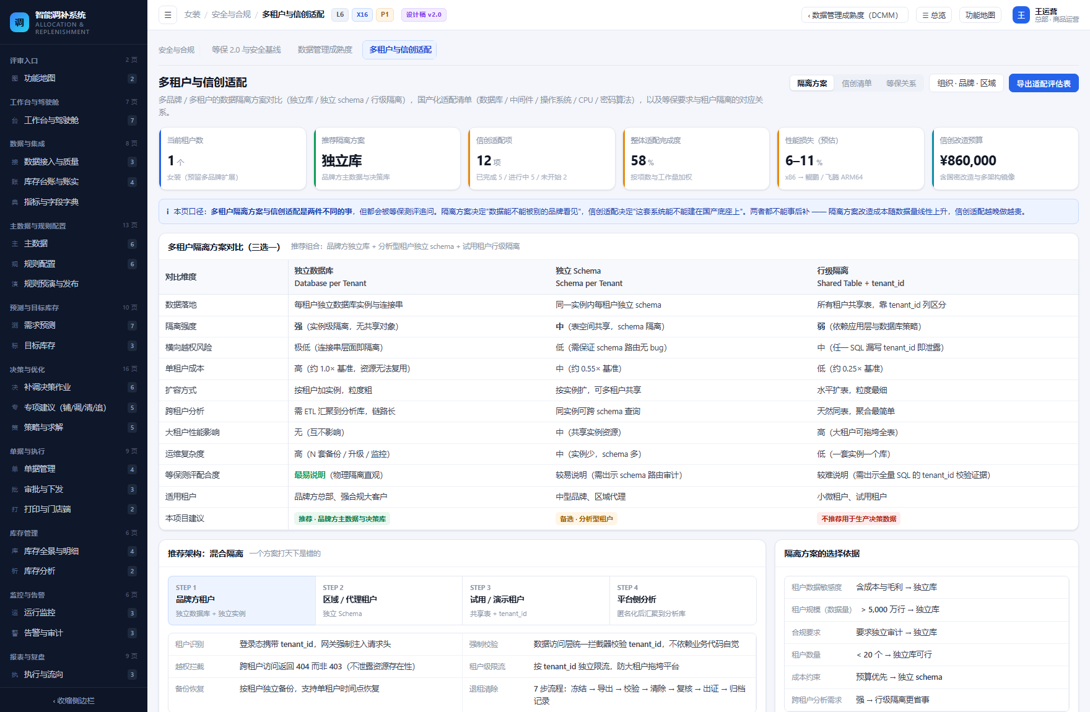Click icon beside 告警与审计 item
1090x712 pixels.
click(15, 633)
